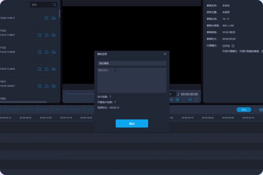Jump to next frame in preview
Screen dimensions: 263x175
86,100
